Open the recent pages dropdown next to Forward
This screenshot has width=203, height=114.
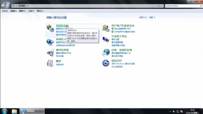(10, 6)
